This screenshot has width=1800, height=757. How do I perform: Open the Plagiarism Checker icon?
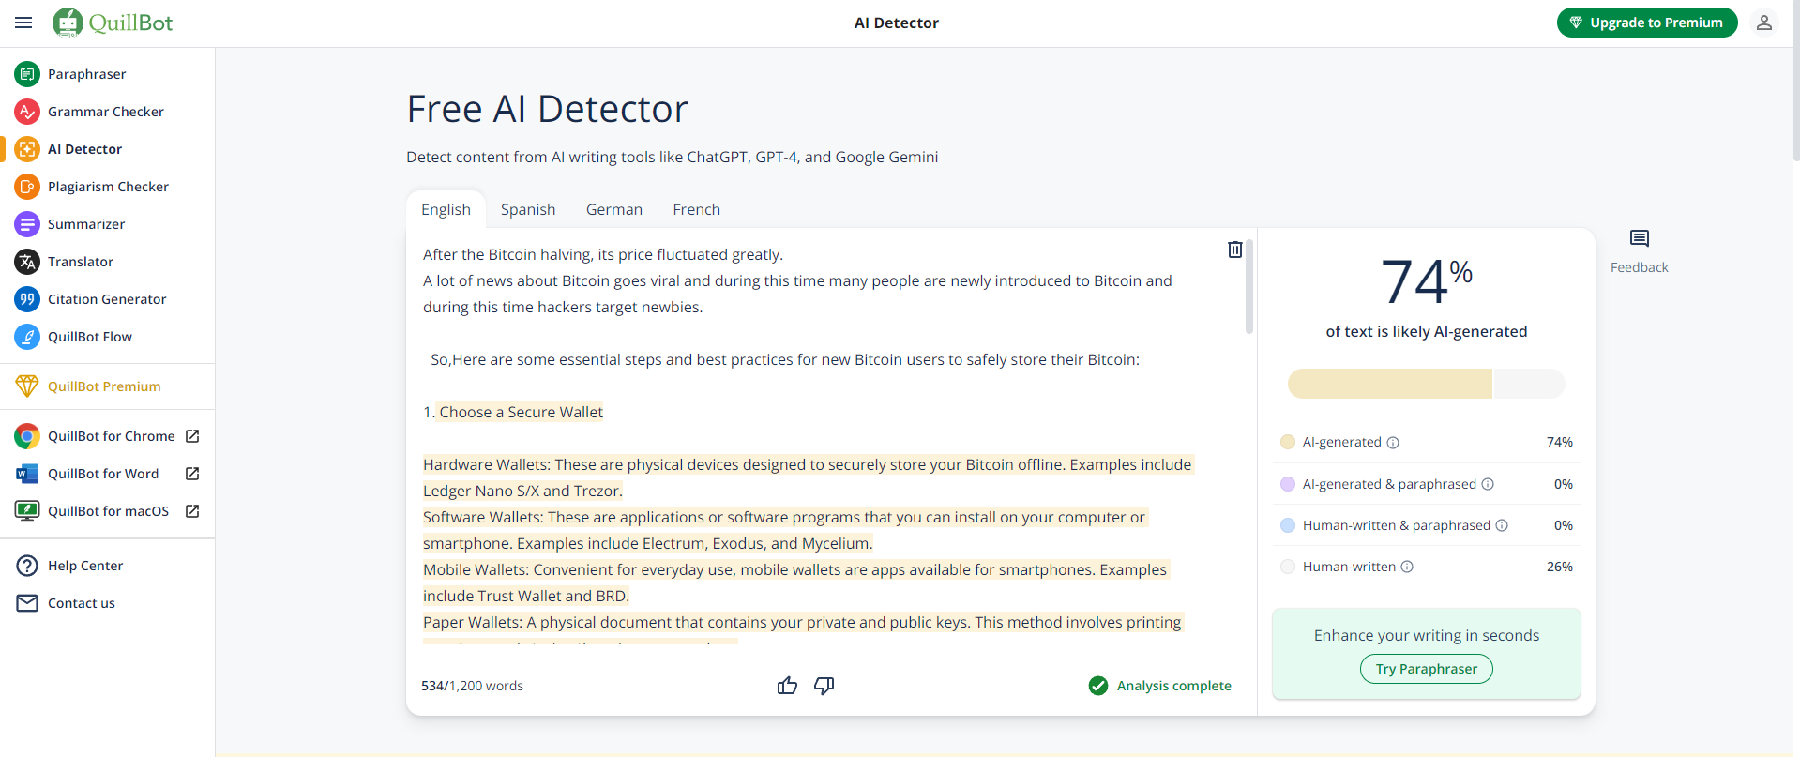coord(27,187)
